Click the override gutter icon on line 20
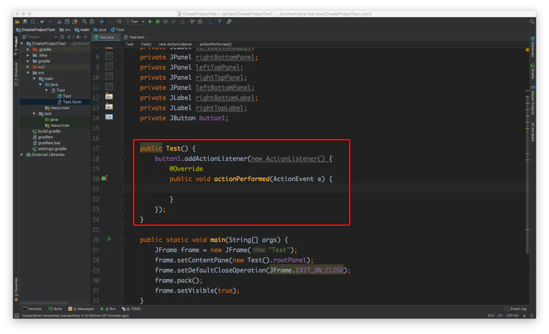This screenshot has height=334, width=549. point(104,178)
